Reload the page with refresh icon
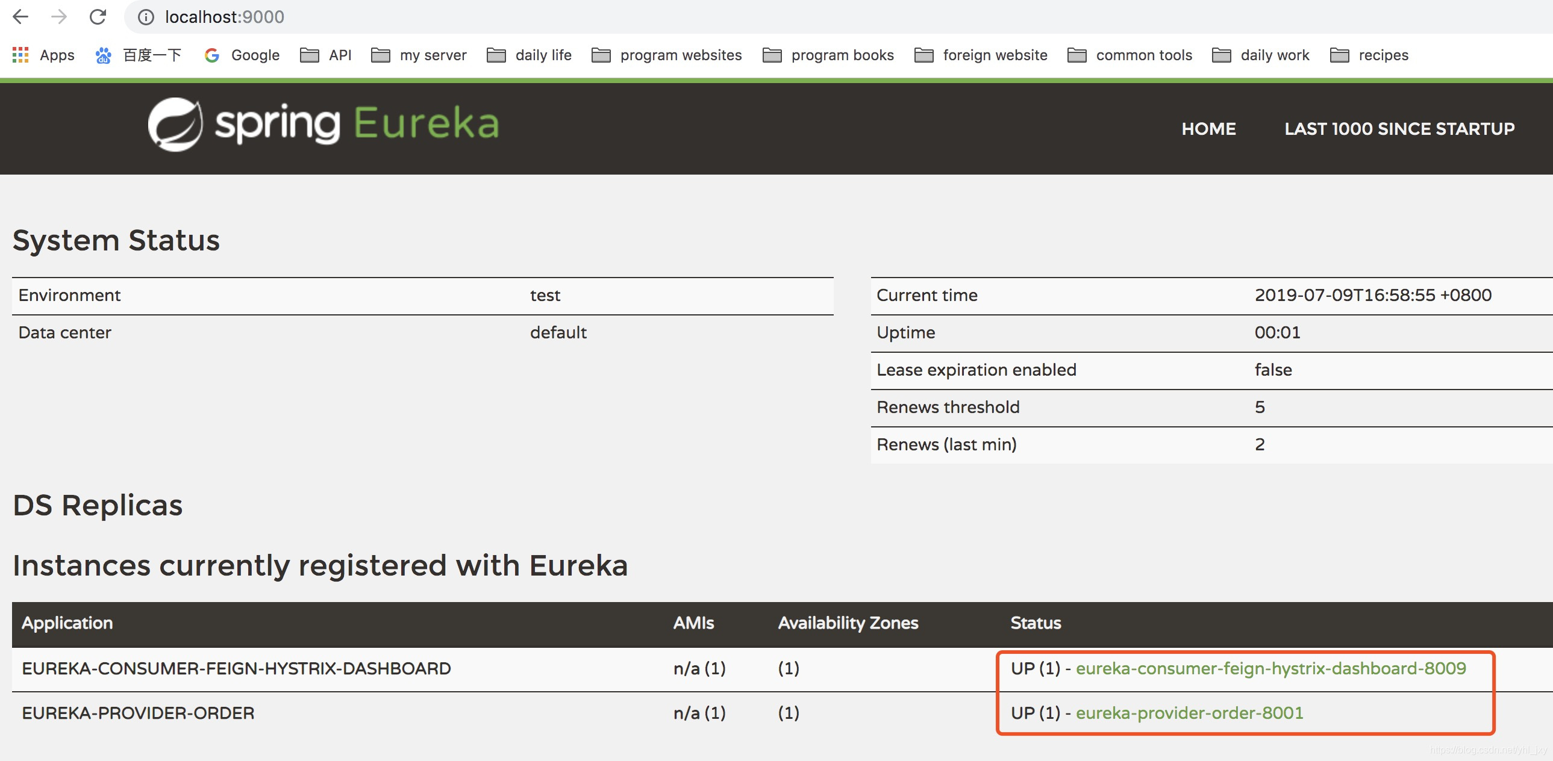The height and width of the screenshot is (761, 1553). point(98,17)
